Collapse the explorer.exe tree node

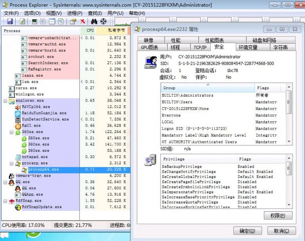click(5, 101)
